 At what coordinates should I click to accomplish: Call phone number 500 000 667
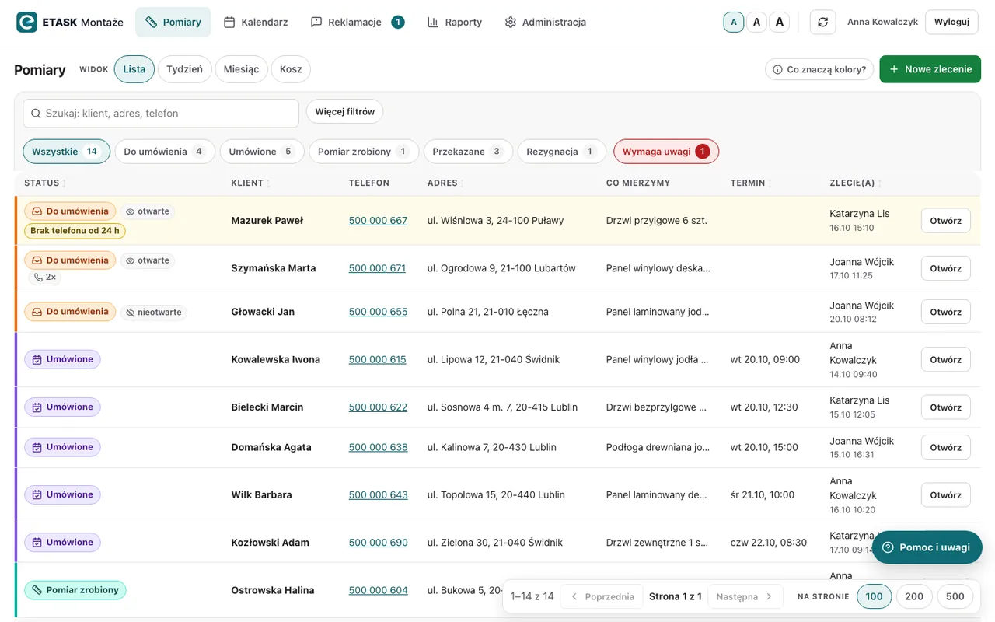tap(378, 221)
